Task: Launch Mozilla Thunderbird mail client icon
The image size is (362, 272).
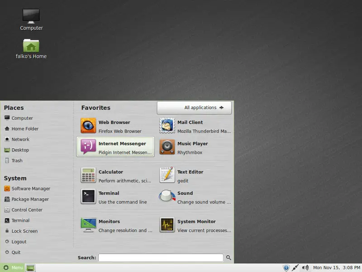Action: click(167, 126)
